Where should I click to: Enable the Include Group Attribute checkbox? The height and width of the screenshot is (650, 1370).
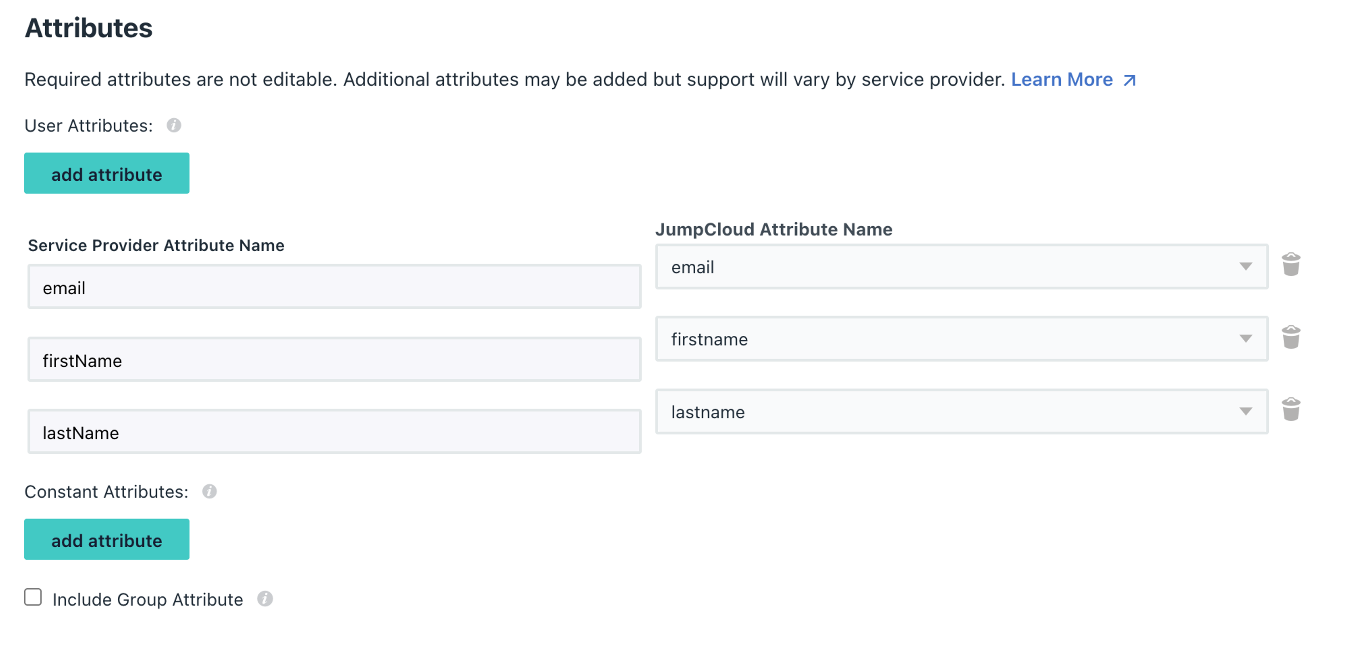coord(33,597)
